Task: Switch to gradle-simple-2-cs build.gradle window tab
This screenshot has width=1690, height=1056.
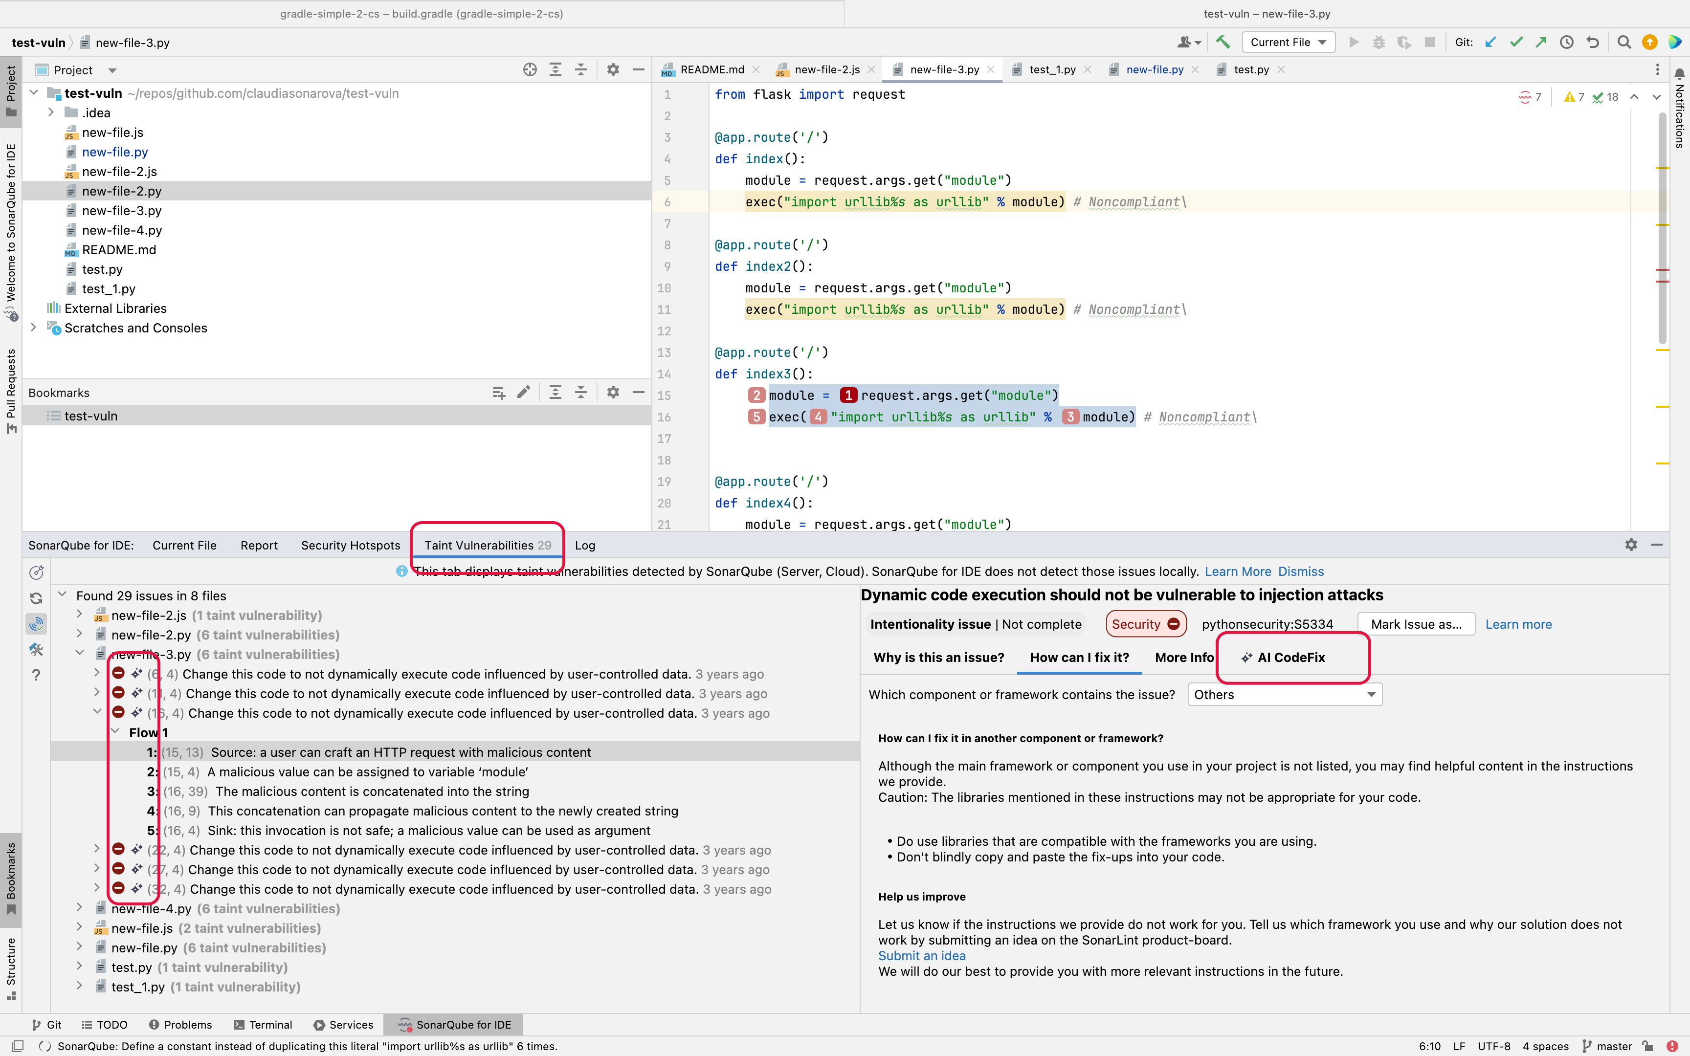Action: tap(422, 13)
